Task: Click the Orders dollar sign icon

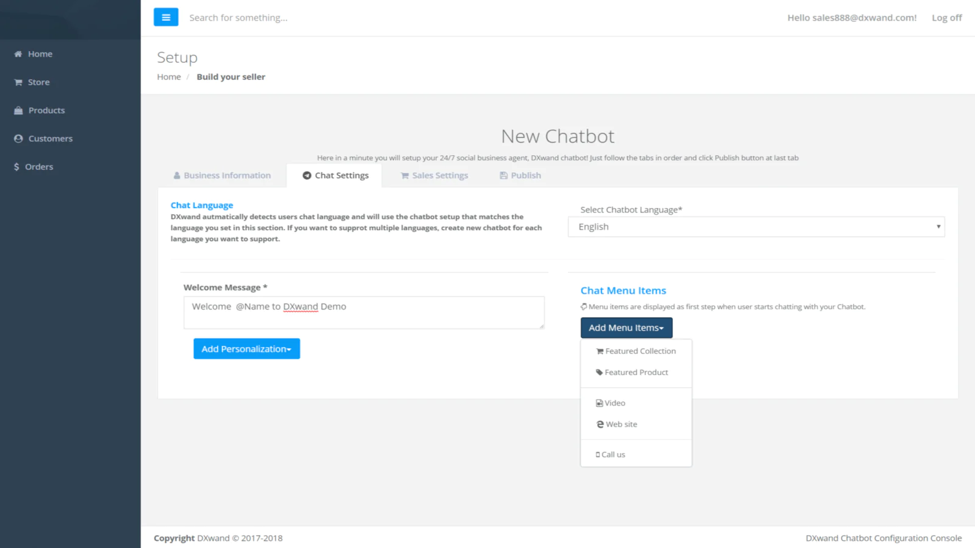Action: 16,167
